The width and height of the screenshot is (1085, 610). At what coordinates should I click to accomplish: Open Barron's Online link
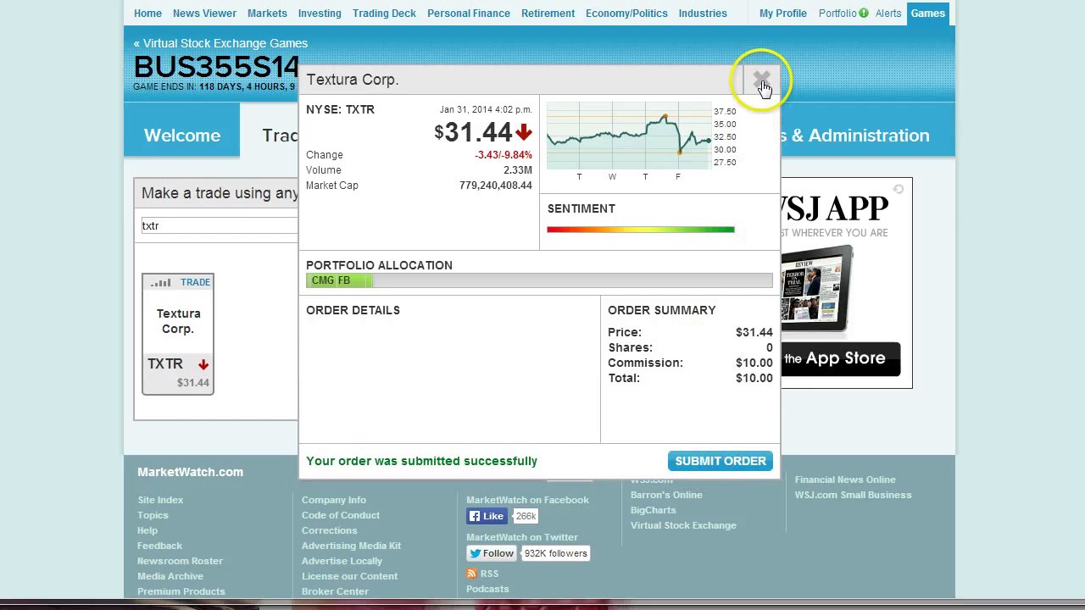point(666,495)
